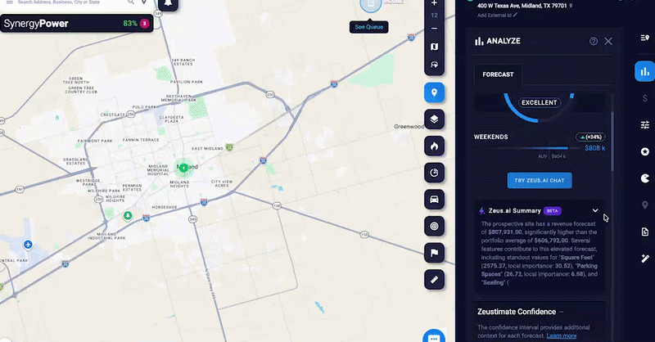Activate the heatmap flame tool
655x342 pixels.
434,146
